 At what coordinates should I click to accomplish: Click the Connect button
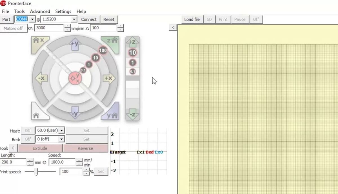[x=89, y=19]
